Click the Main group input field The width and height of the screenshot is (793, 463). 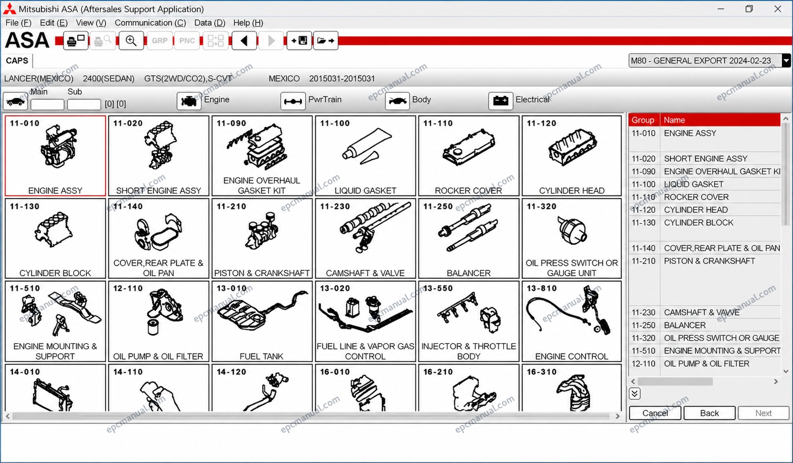(x=47, y=104)
